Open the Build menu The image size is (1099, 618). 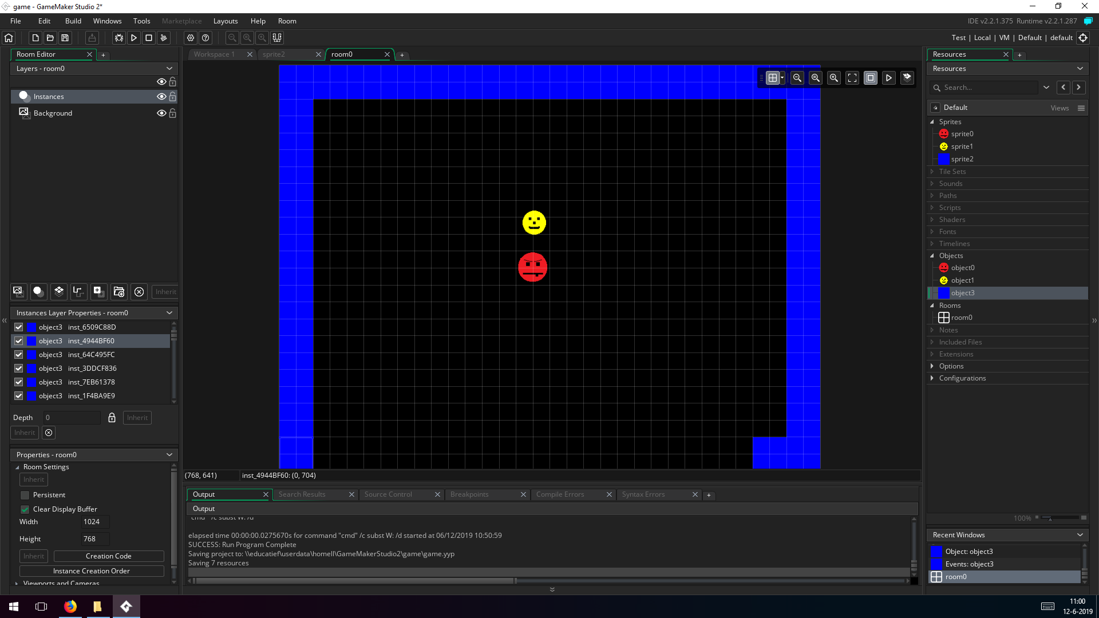click(x=73, y=21)
